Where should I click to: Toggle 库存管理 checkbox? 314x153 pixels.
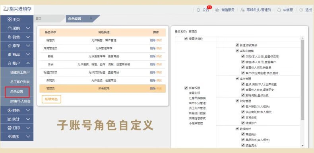pos(237,78)
